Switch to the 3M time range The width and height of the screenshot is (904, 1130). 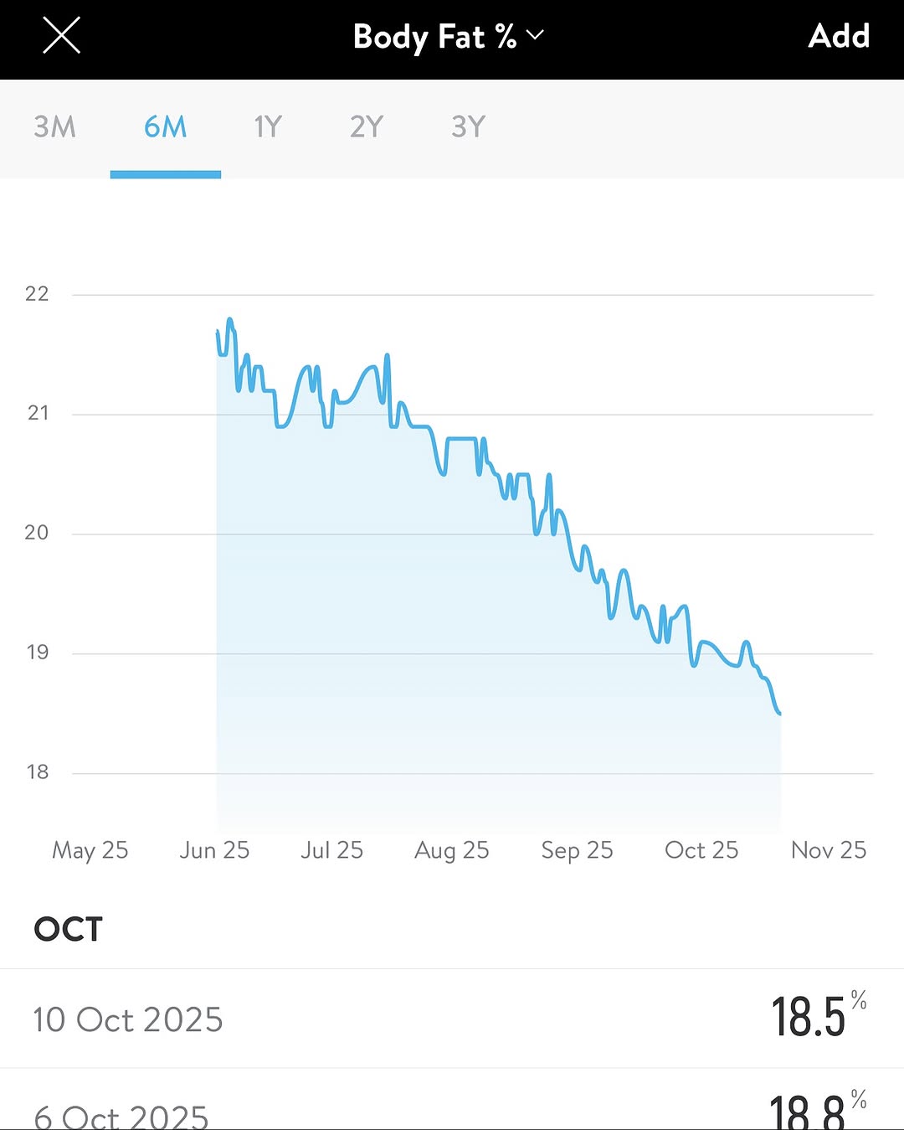pyautogui.click(x=54, y=127)
